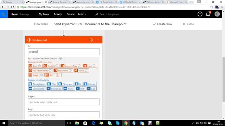This screenshot has width=225, height=126.
Task: Open Microsoft Edge from the taskbar
Action: (x=93, y=123)
